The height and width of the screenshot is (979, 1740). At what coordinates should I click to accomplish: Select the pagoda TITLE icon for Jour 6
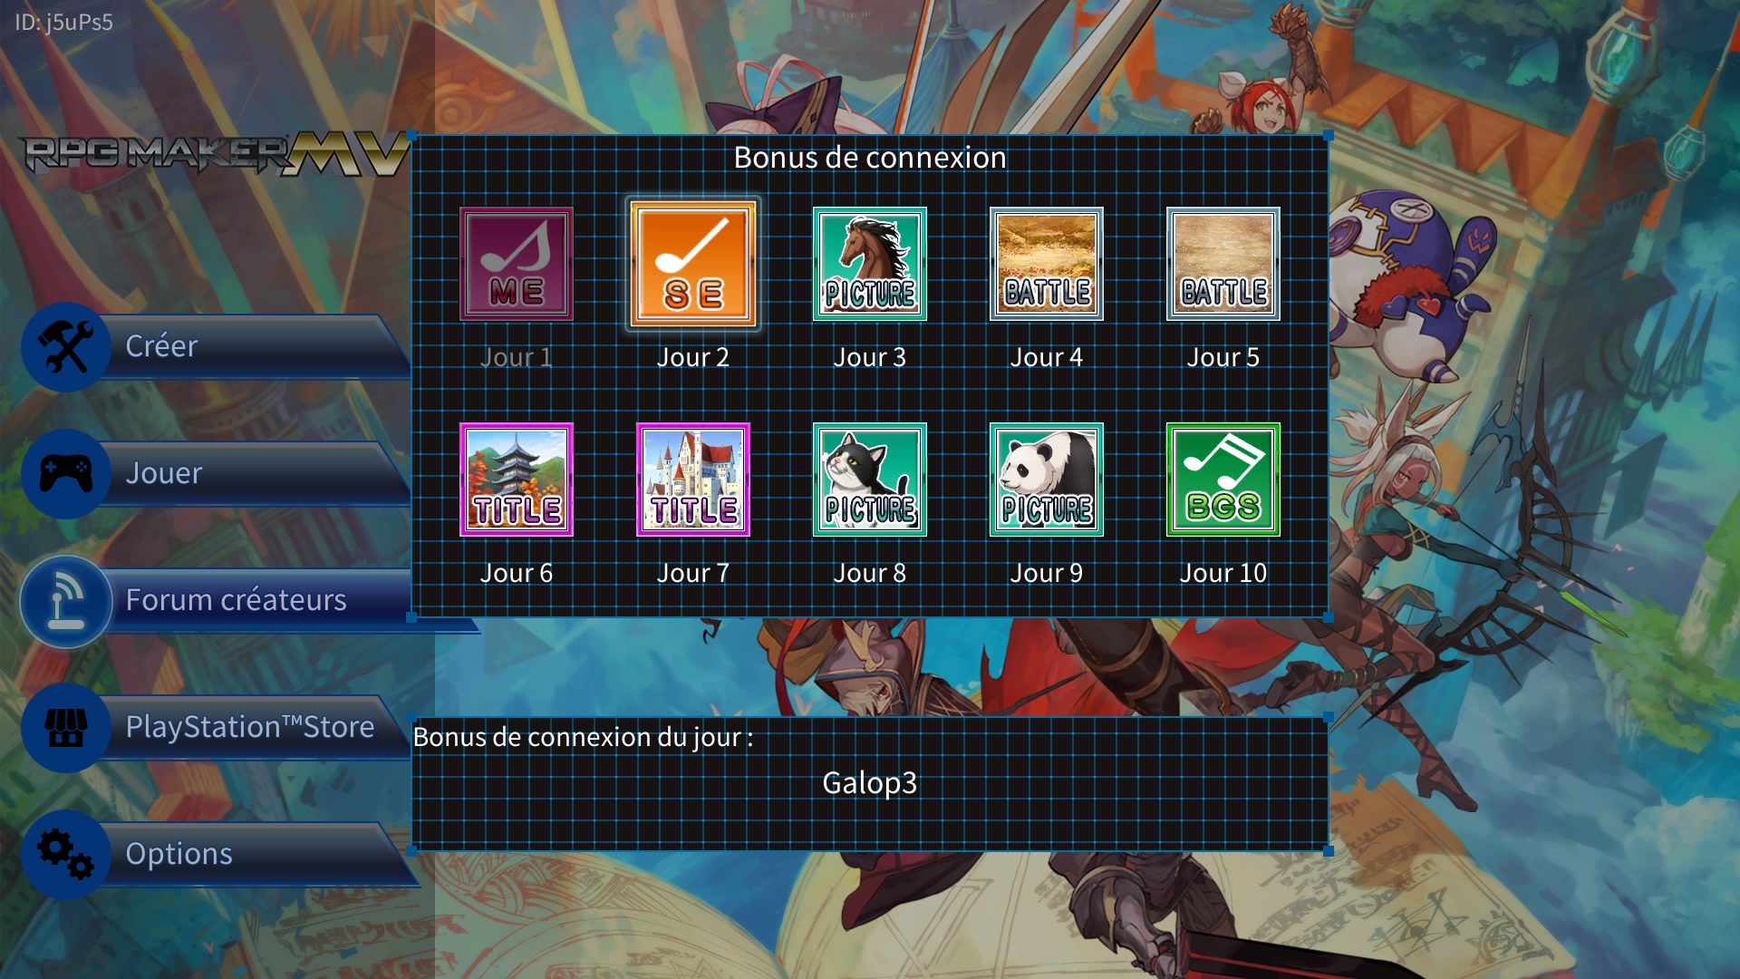pos(516,480)
